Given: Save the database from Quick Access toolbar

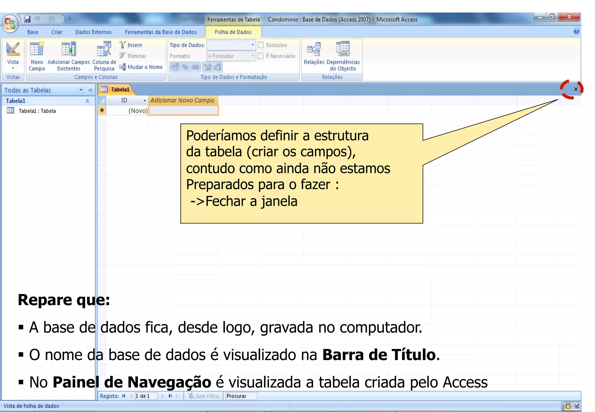Looking at the screenshot, I should tap(27, 19).
